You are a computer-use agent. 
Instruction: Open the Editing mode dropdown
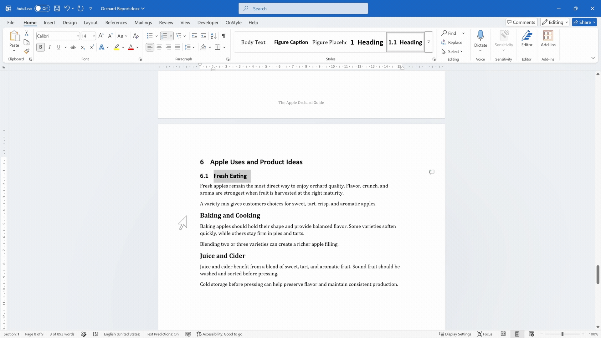point(555,22)
